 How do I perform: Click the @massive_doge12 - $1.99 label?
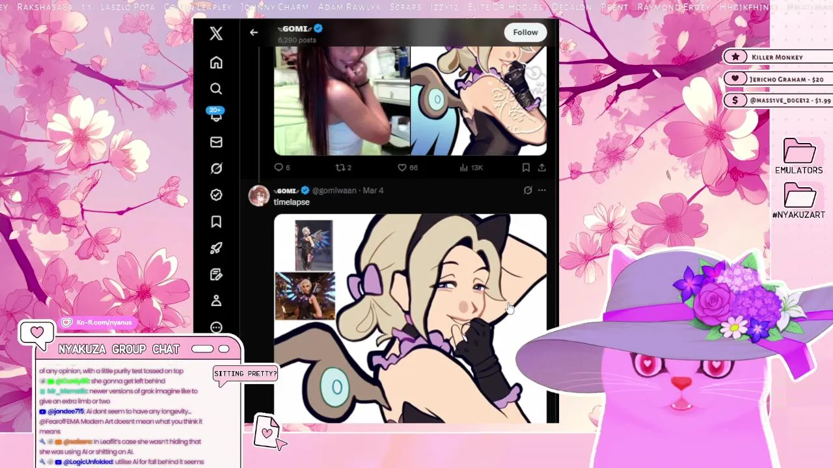point(779,100)
